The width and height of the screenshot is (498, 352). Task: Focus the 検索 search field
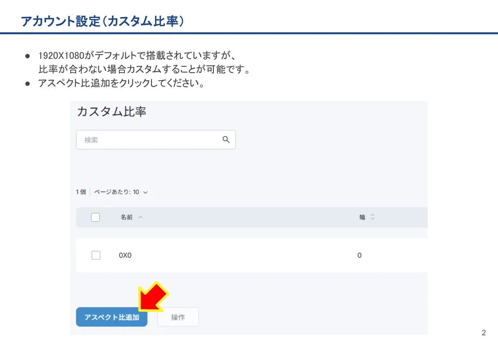pyautogui.click(x=156, y=140)
